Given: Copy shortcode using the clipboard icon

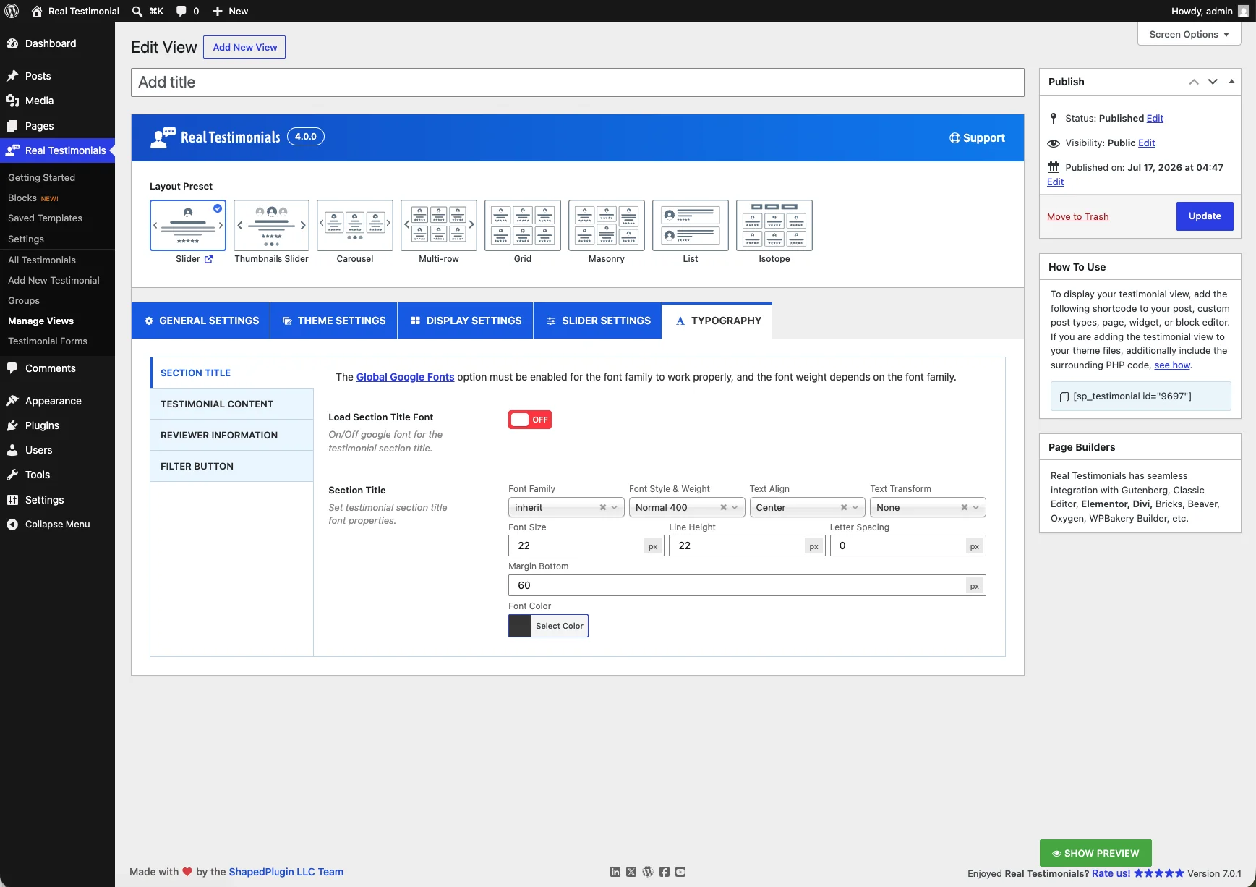Looking at the screenshot, I should point(1064,396).
